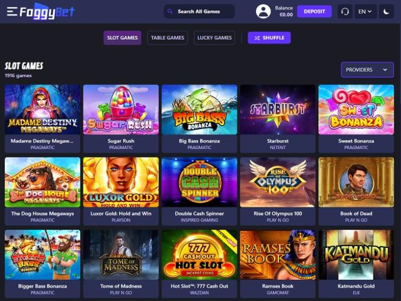The height and width of the screenshot is (301, 401).
Task: Open the Starburst game thumbnail
Action: pos(278,110)
